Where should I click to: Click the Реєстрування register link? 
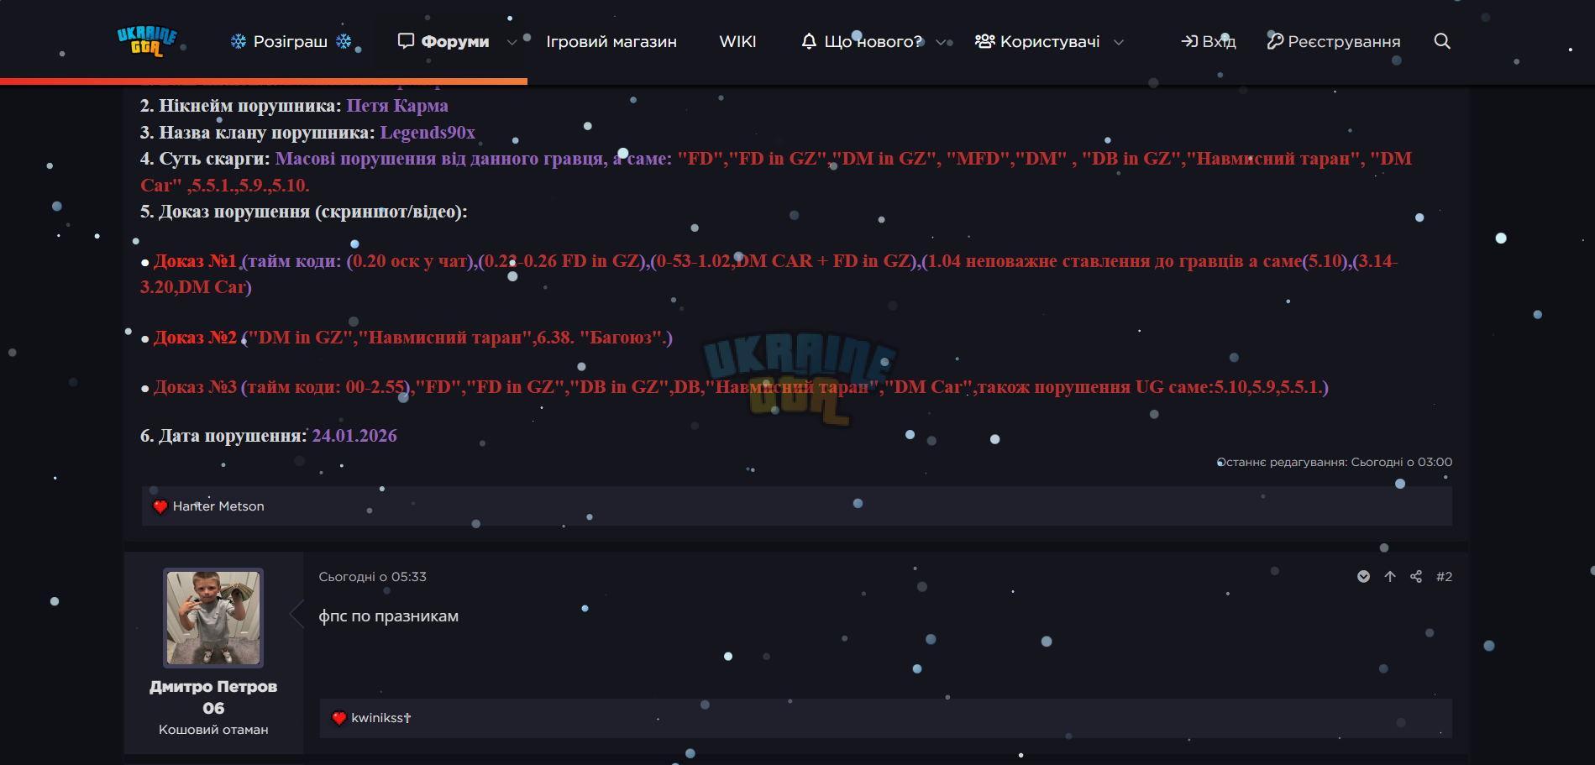tap(1334, 41)
